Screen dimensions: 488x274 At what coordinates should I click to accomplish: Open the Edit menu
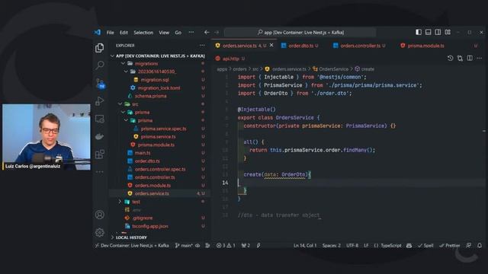pos(124,32)
